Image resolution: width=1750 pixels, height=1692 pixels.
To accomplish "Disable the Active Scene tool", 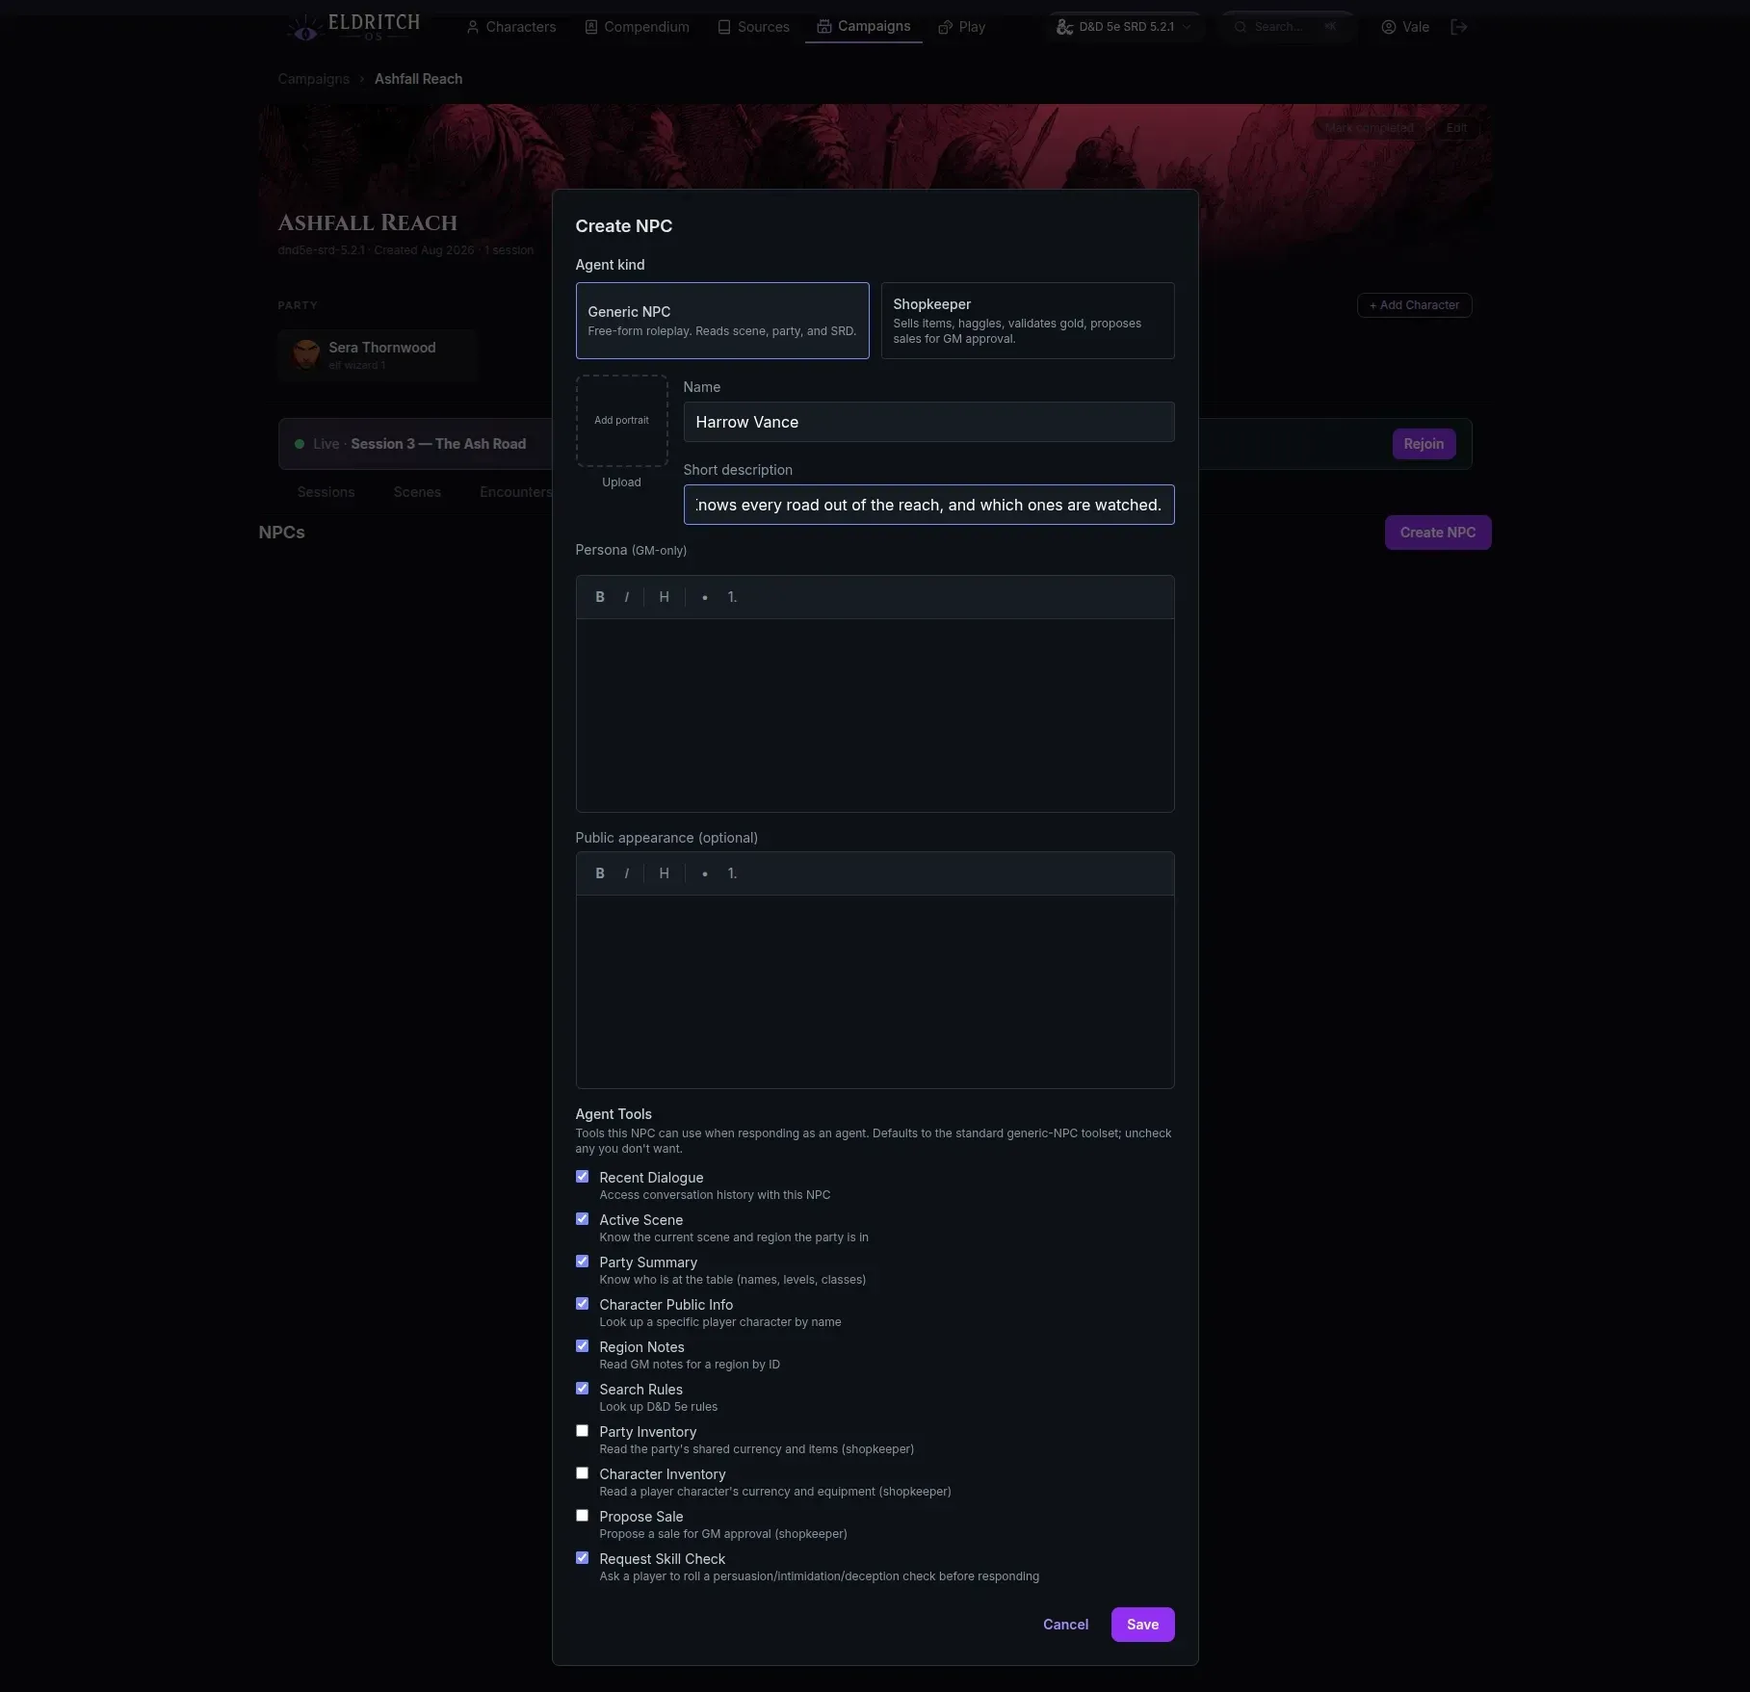I will (x=582, y=1219).
